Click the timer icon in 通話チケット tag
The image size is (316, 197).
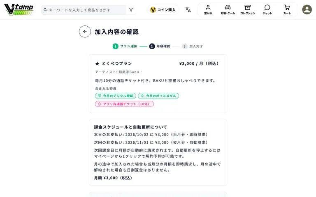[100, 104]
